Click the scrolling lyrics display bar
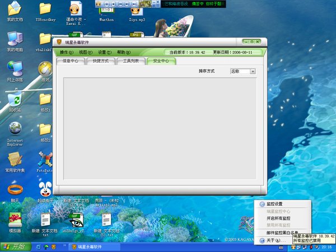 coord(193,4)
